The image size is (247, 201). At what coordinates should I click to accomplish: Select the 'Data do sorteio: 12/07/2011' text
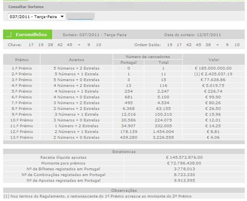click(x=193, y=35)
